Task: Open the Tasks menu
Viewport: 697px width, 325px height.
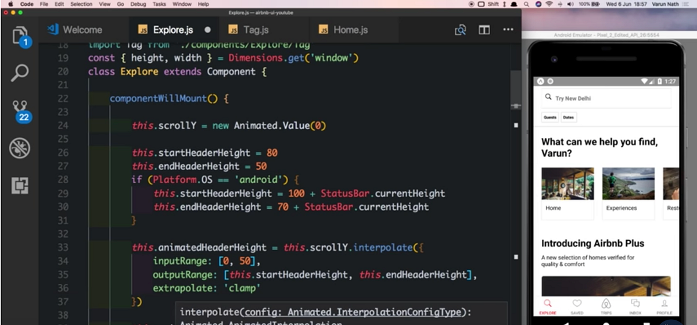Action: pyautogui.click(x=159, y=4)
